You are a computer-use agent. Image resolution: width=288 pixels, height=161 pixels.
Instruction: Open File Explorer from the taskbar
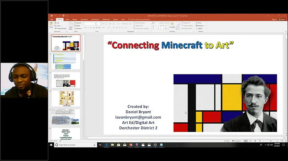click(112, 145)
